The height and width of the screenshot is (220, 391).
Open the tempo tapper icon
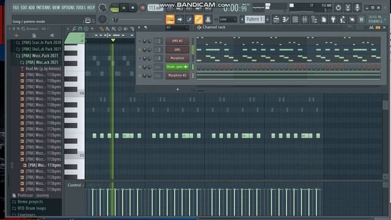(x=343, y=20)
